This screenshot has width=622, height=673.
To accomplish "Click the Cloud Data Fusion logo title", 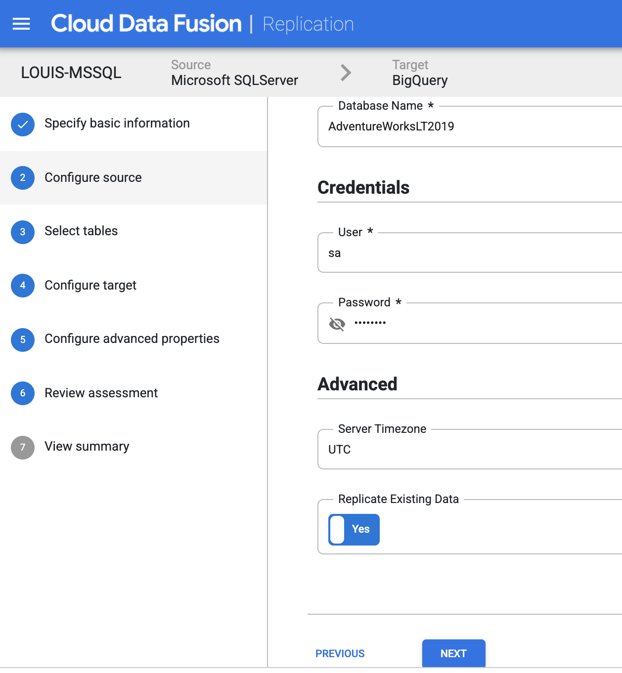I will click(146, 24).
